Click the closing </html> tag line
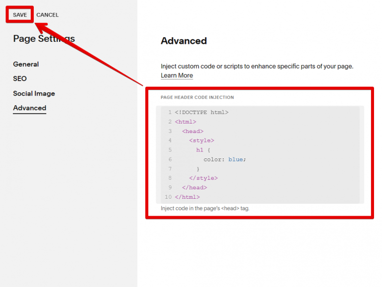The height and width of the screenshot is (287, 382). (x=187, y=197)
